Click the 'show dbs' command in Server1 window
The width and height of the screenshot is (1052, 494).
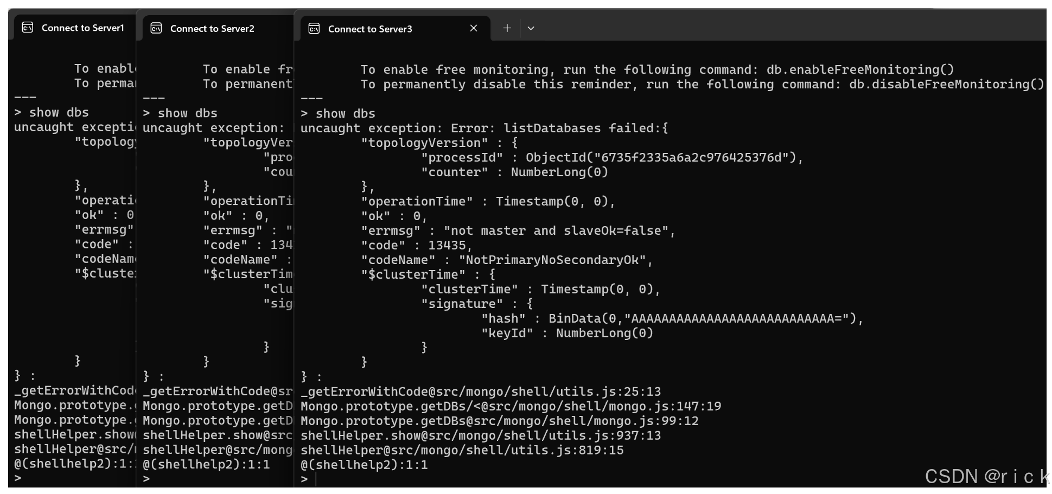[59, 113]
